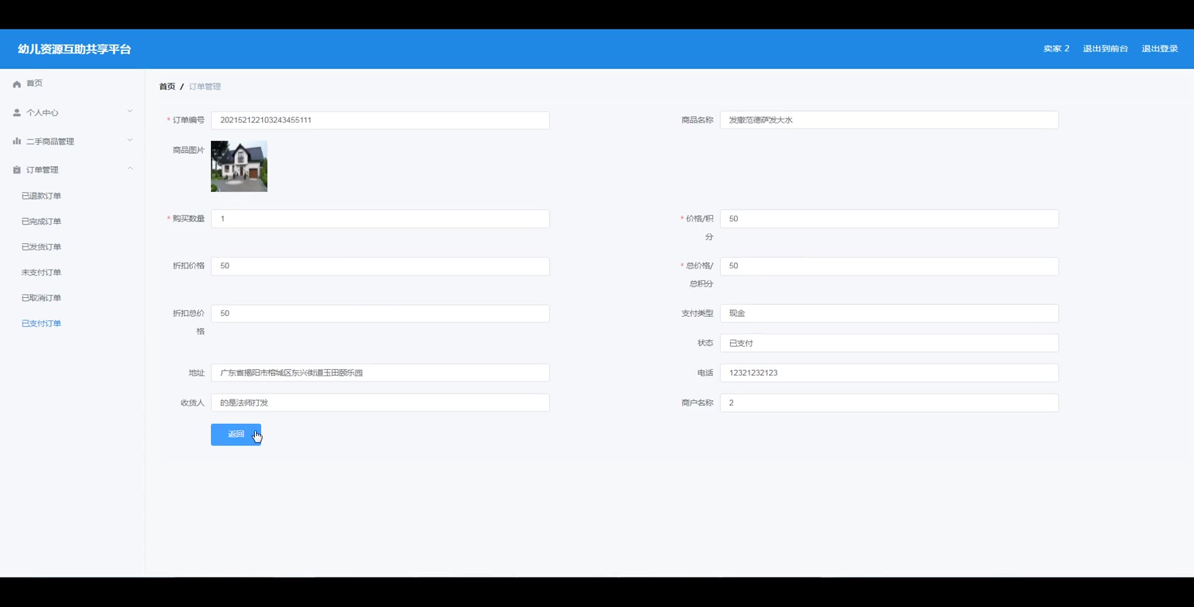Focus the 商品名称 input field
This screenshot has height=607, width=1194.
(x=889, y=120)
